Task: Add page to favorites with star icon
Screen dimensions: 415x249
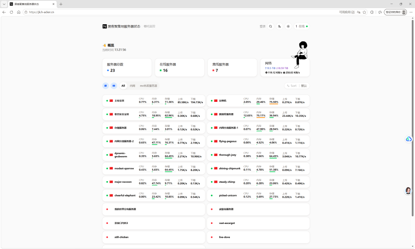Action: pyautogui.click(x=364, y=12)
